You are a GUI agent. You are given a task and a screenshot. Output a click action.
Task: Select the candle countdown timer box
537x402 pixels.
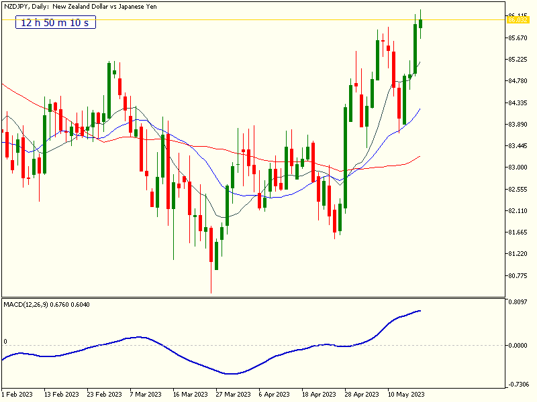click(54, 22)
